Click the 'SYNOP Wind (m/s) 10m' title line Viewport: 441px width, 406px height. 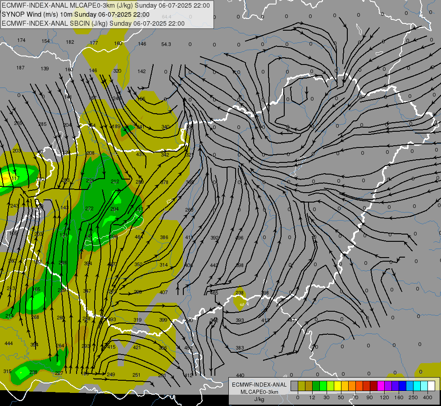pos(76,14)
